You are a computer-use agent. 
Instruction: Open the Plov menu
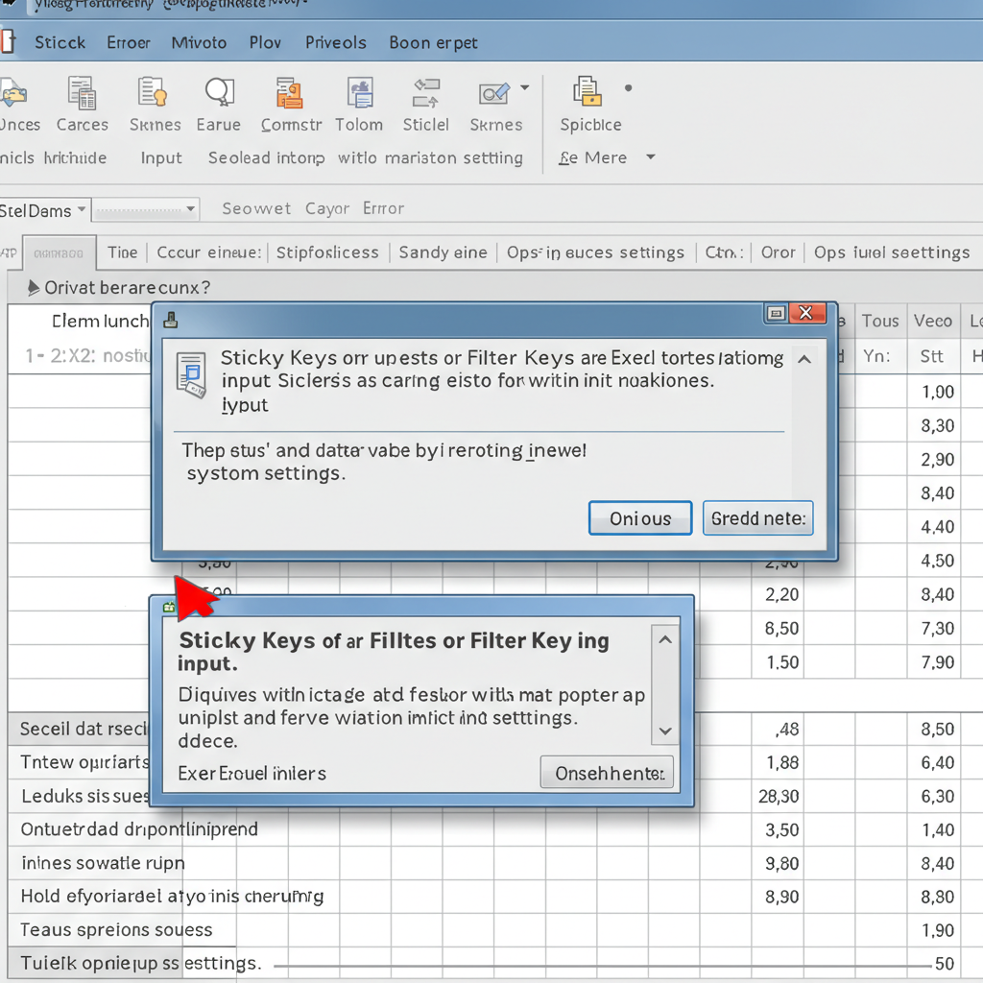pyautogui.click(x=265, y=42)
